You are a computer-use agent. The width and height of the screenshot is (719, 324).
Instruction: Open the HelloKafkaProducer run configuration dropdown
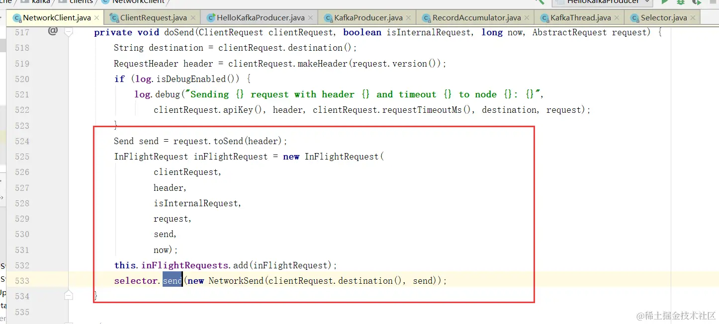point(602,1)
